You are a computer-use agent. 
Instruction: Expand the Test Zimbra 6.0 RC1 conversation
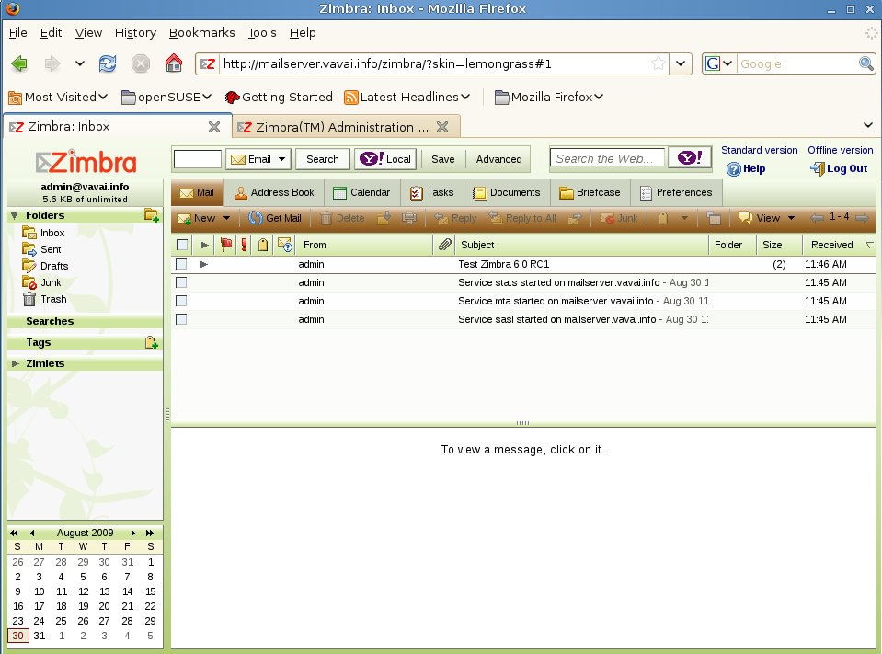coord(203,264)
